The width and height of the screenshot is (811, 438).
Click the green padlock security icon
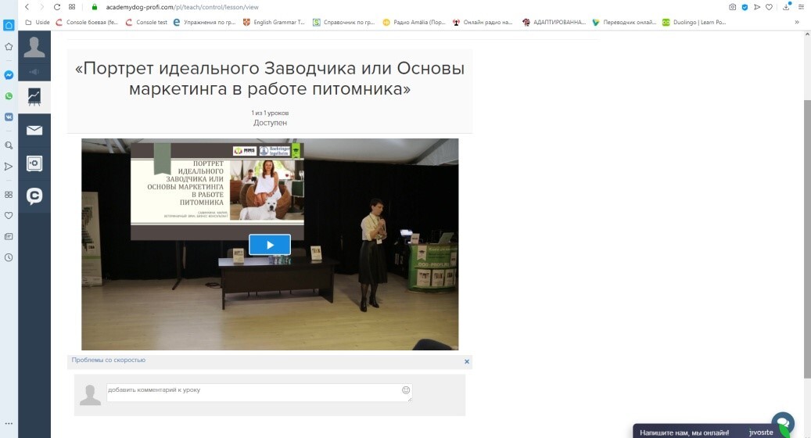[x=94, y=7]
